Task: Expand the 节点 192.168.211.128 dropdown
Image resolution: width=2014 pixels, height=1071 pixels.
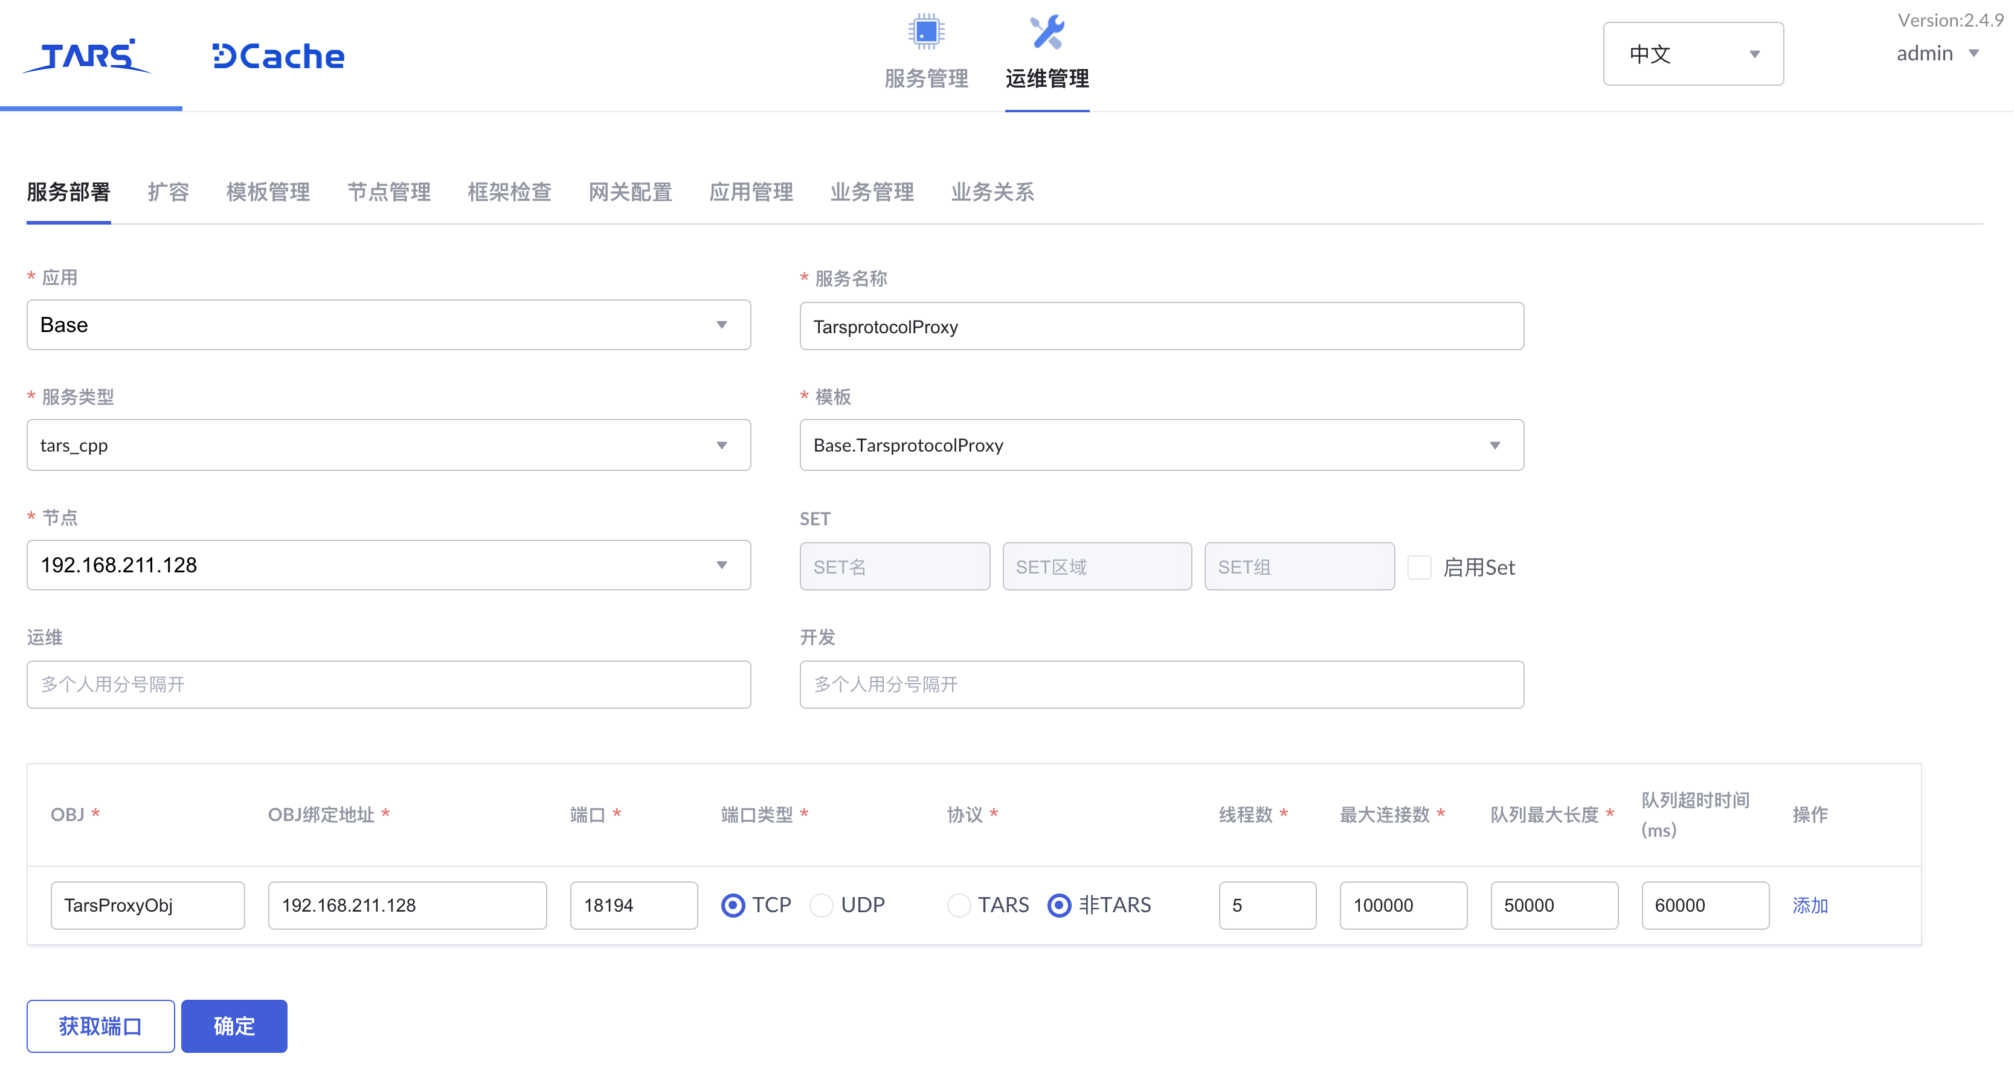Action: tap(388, 565)
